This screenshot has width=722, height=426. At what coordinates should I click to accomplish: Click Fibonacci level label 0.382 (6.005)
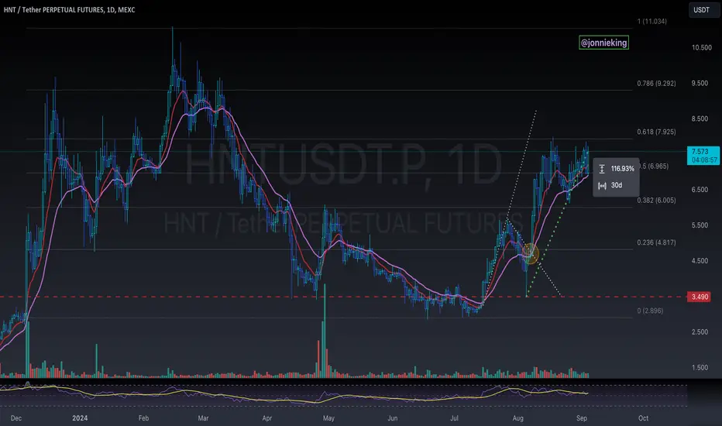657,201
